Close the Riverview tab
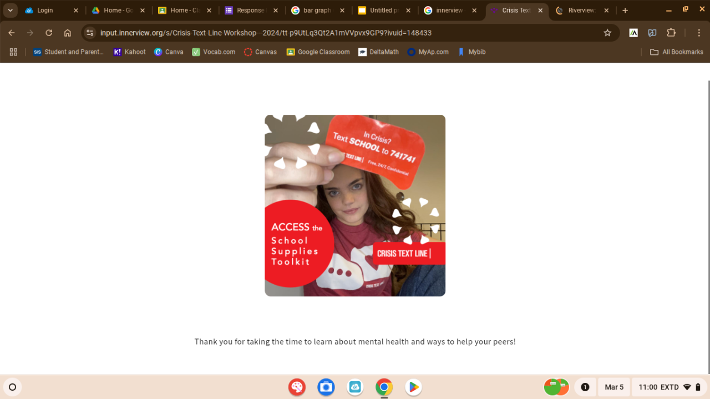The image size is (710, 399). 606,11
